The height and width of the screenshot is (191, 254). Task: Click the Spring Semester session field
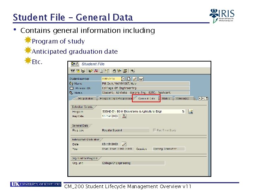coord(169,149)
